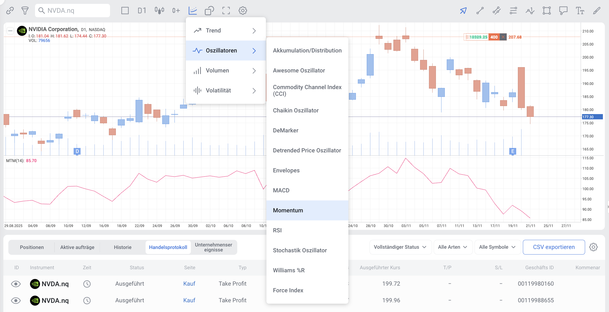Open chart settings gear in toolbar
Screen dimensions: 609x312
243,11
